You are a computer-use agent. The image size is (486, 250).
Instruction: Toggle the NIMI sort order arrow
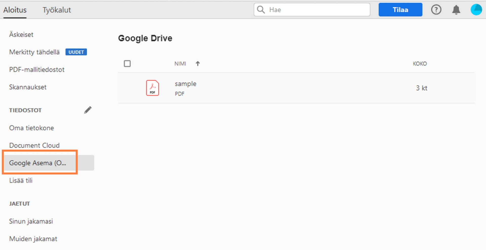[x=197, y=64]
